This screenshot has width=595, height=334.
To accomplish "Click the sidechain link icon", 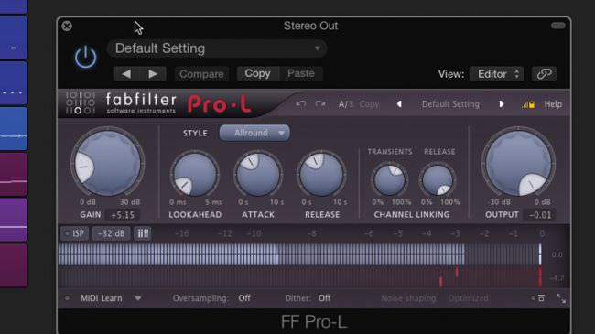I will (544, 73).
